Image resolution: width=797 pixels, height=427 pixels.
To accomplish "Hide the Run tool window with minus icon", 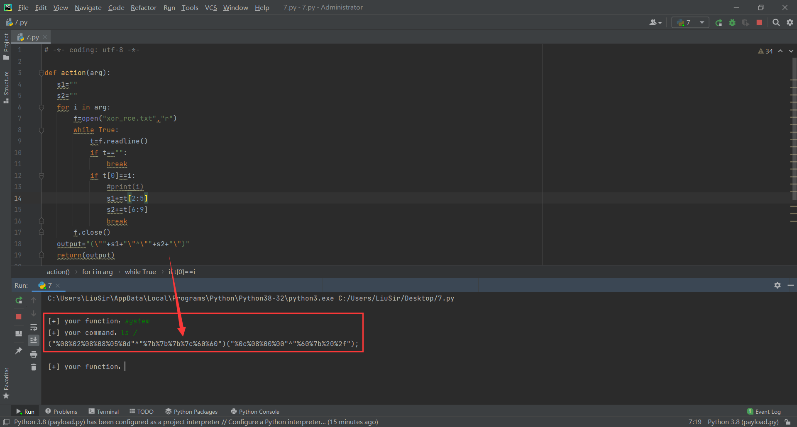I will coord(791,285).
